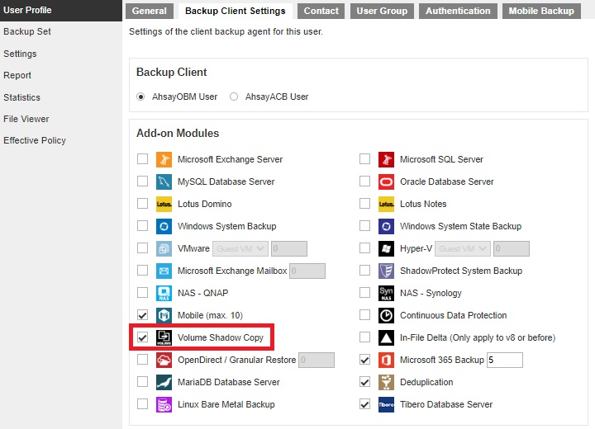Click the MySQL Database Server icon
Screen dimensions: 595x429
[x=164, y=181]
